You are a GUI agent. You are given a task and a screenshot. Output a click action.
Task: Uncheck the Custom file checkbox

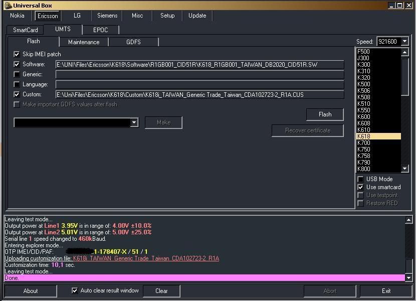tap(17, 95)
